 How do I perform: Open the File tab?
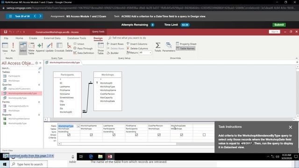6,38
